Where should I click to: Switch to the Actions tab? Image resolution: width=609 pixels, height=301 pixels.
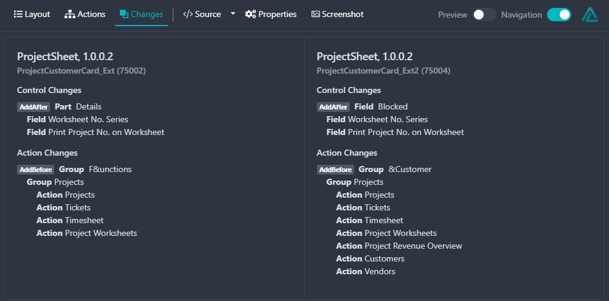click(85, 15)
